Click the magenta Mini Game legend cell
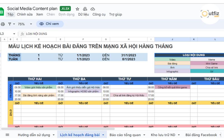This screenshot has height=140, width=224. point(207,64)
